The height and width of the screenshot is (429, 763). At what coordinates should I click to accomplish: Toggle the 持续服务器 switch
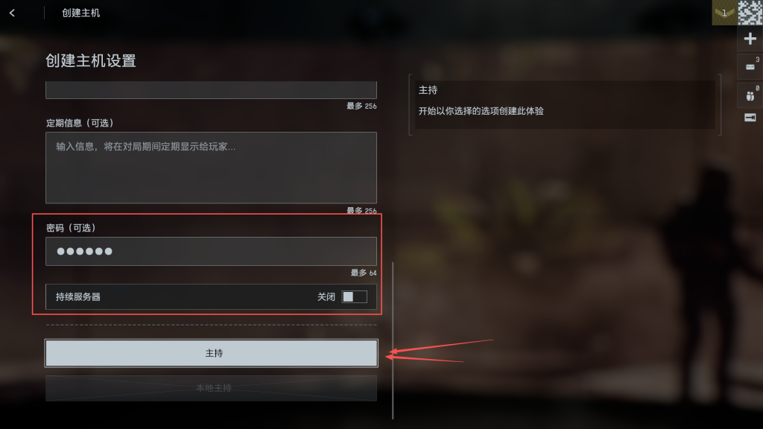(x=354, y=296)
